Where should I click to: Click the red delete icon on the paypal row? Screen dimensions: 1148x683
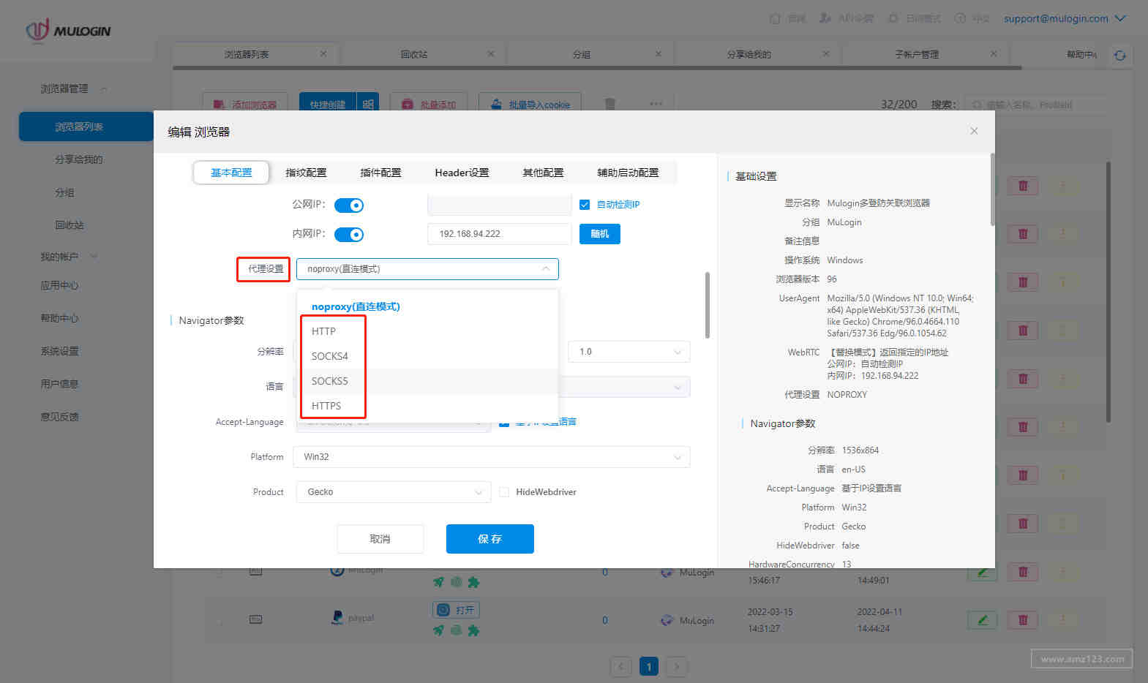[x=1023, y=620]
